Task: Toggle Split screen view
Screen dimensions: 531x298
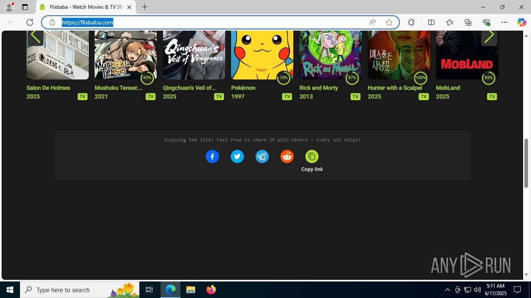Action: pos(431,22)
